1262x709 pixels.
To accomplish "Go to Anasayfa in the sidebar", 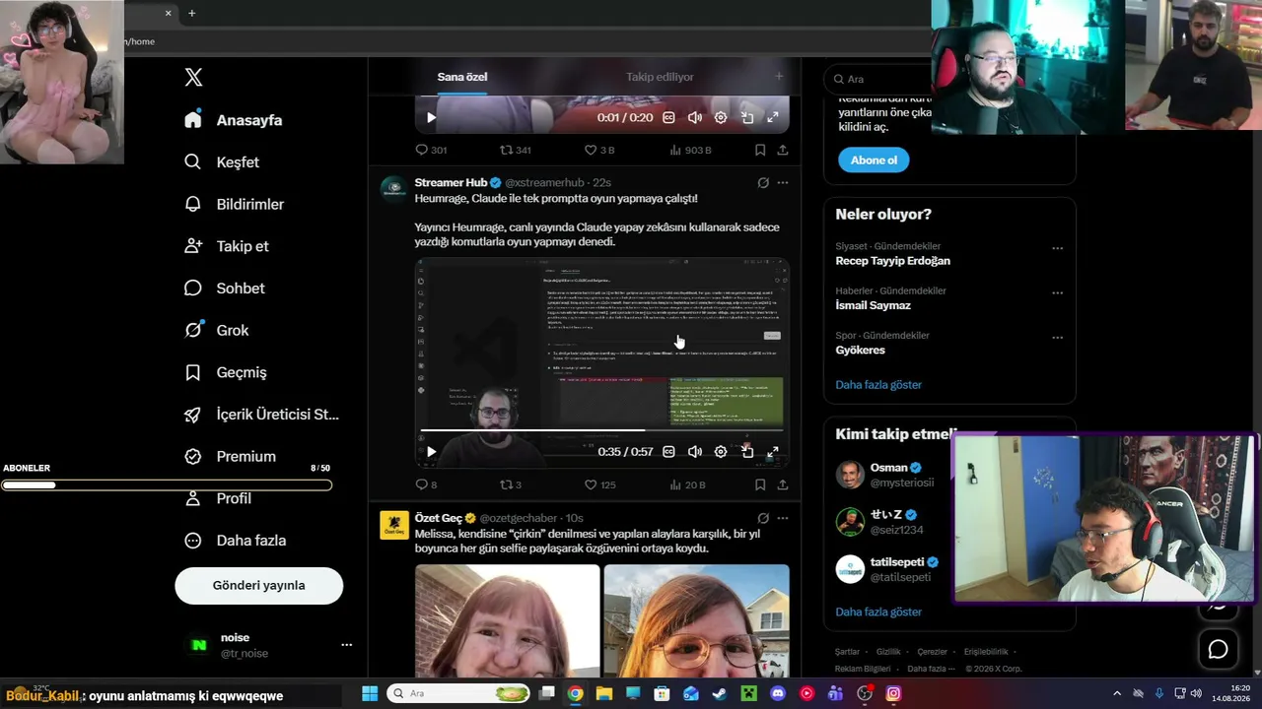I will pyautogui.click(x=234, y=120).
